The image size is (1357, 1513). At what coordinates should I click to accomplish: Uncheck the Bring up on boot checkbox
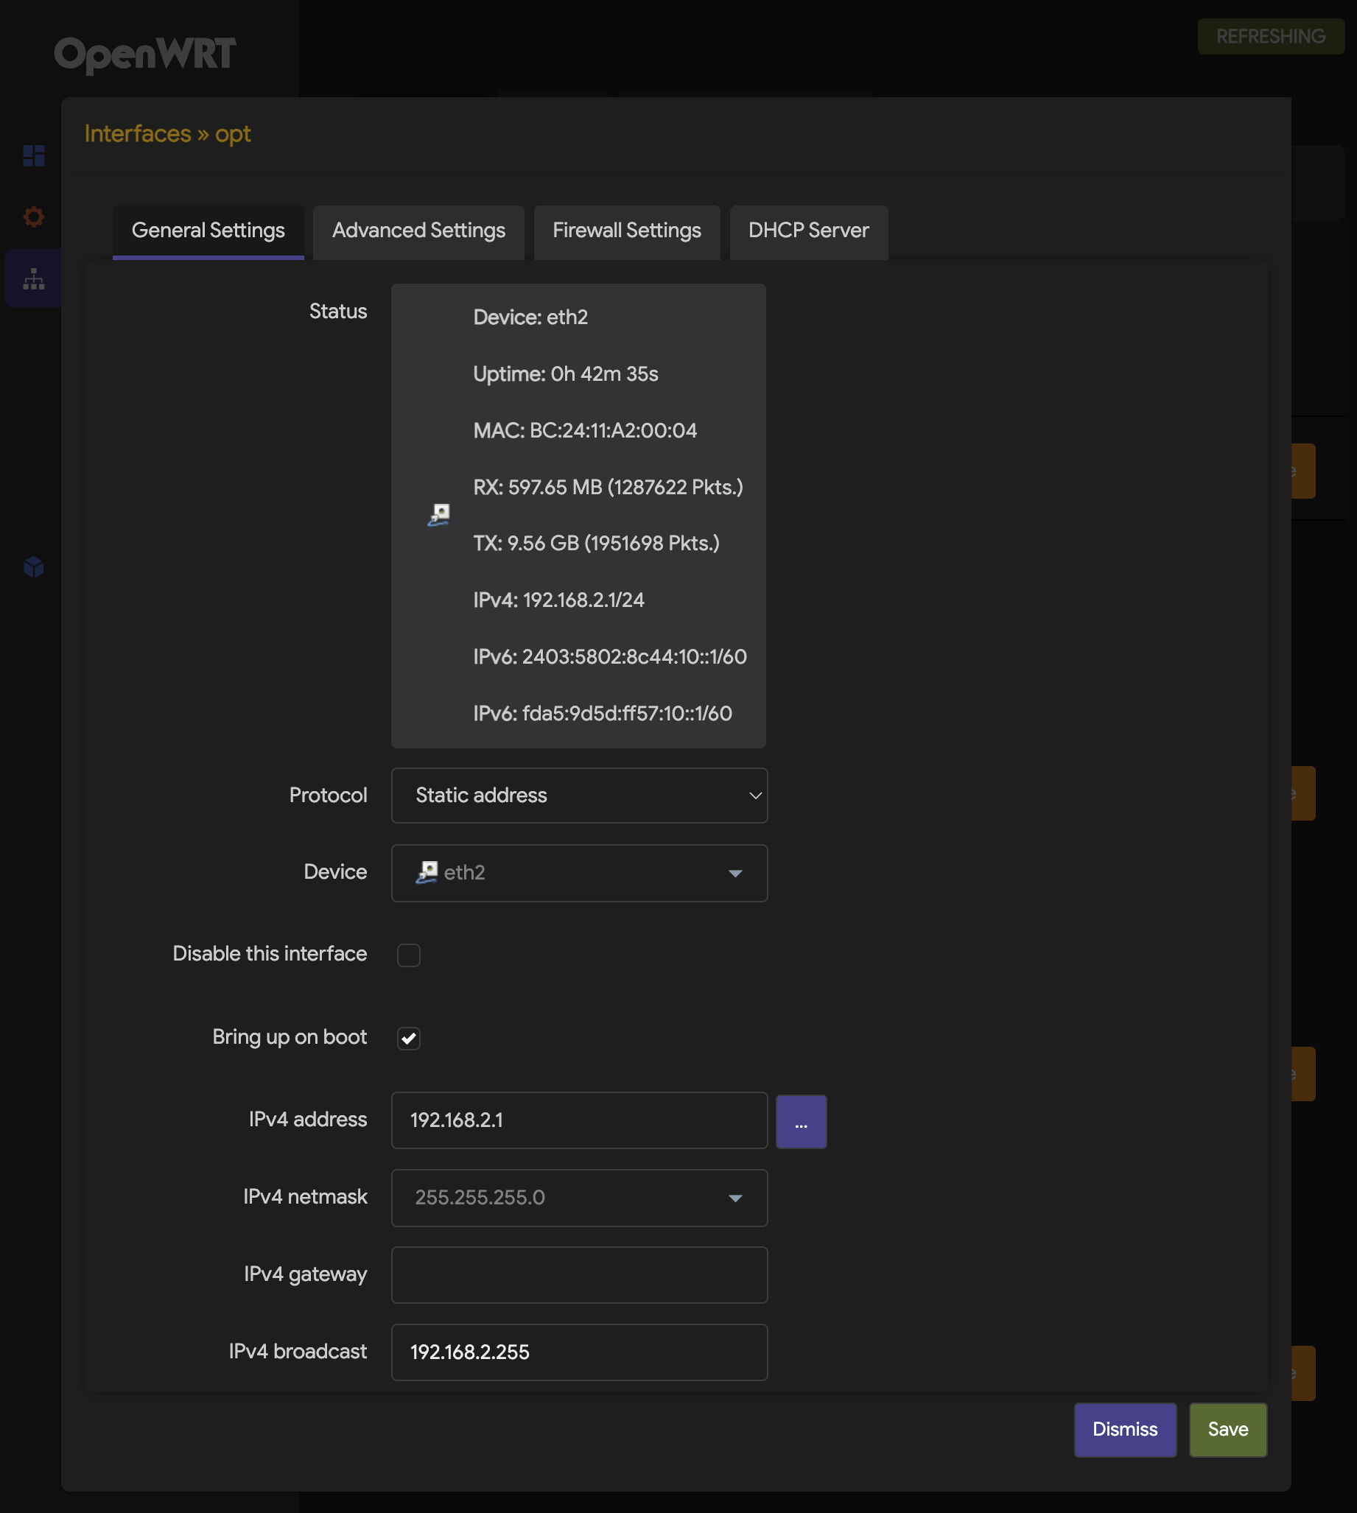pyautogui.click(x=409, y=1038)
